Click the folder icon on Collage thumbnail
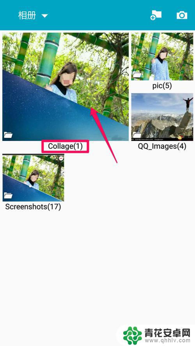The image size is (195, 346). pos(8,135)
